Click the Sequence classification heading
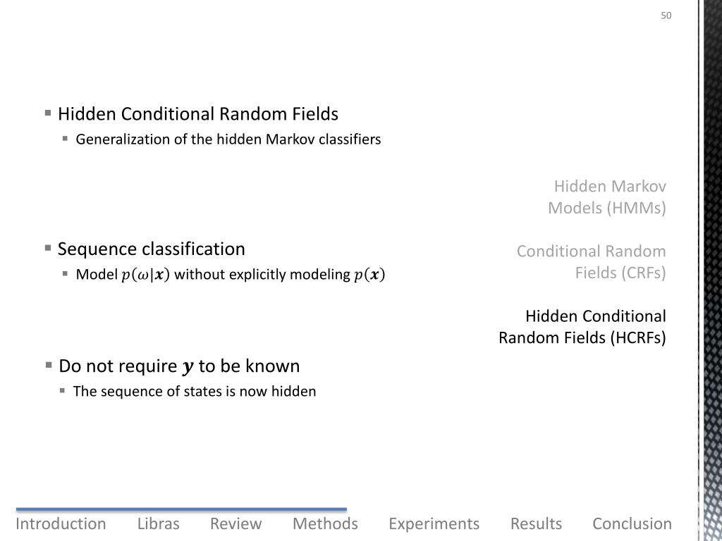The image size is (722, 541). tap(151, 249)
